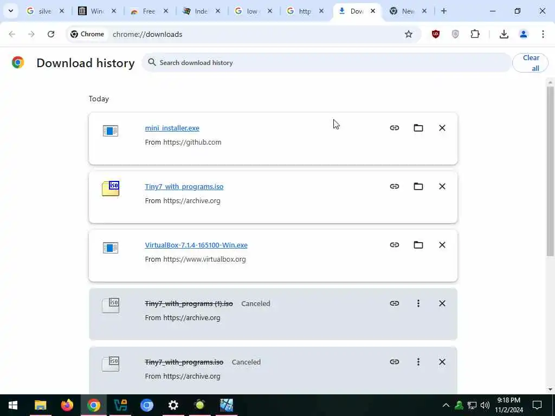Close the 'Free' tab

(x=166, y=11)
